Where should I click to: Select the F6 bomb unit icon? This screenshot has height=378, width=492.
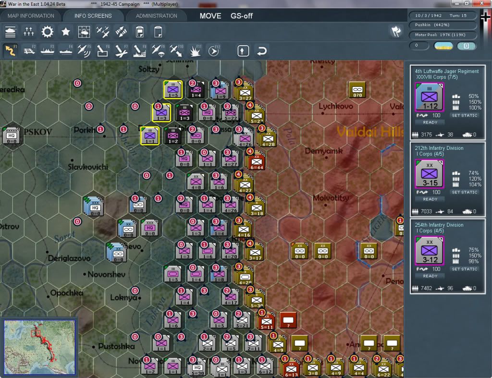click(103, 50)
